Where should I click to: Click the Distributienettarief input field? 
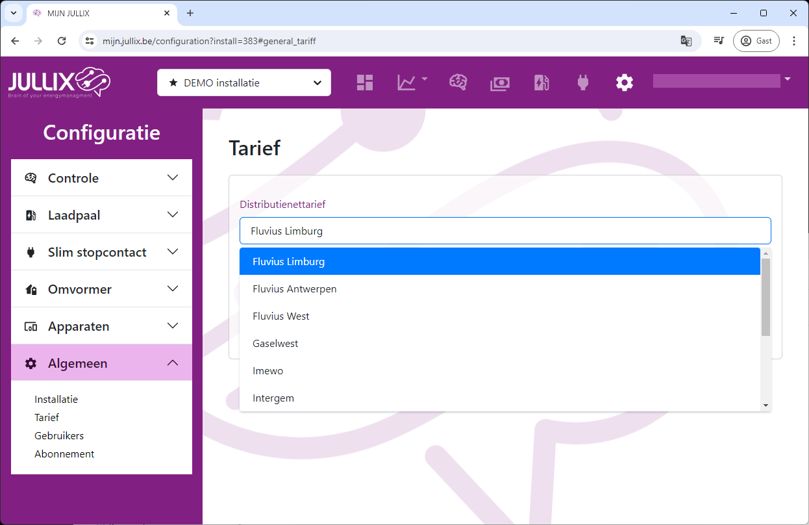504,231
